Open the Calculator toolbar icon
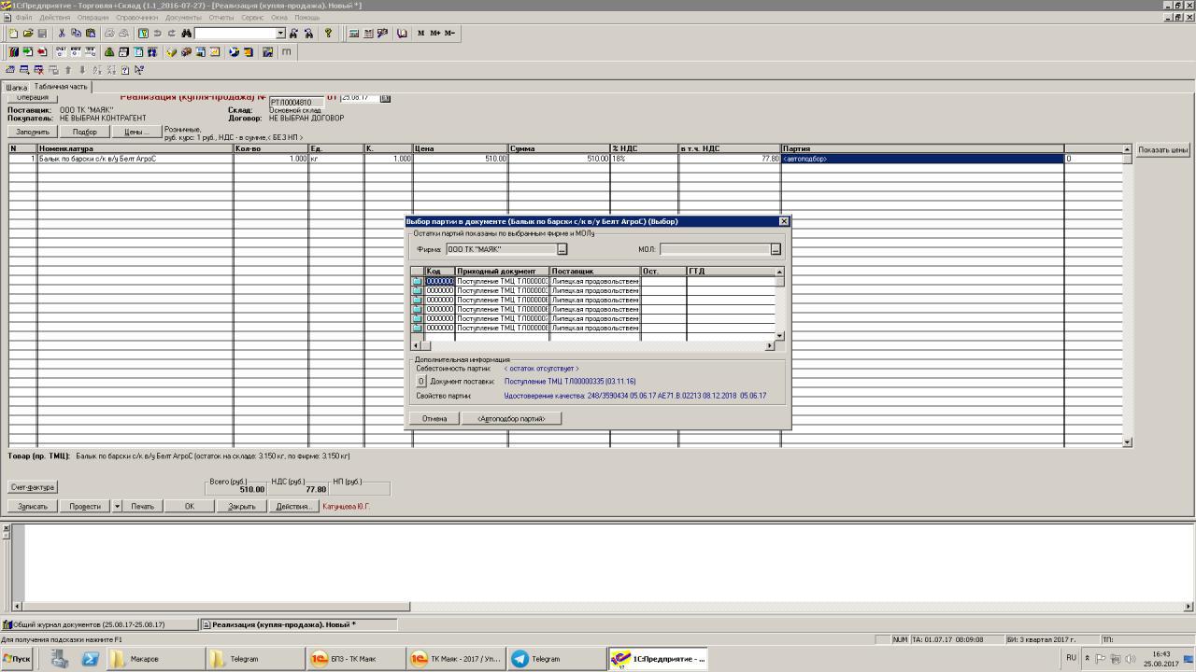This screenshot has height=672, width=1196. point(353,34)
